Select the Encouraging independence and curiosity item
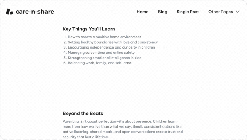247x140 pixels. pyautogui.click(x=111, y=47)
